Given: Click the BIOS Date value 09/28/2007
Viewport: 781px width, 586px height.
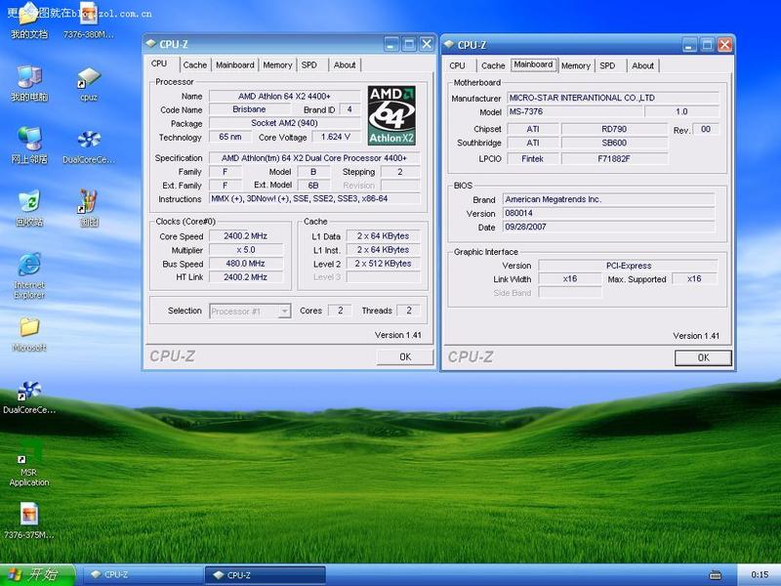Looking at the screenshot, I should coord(608,227).
